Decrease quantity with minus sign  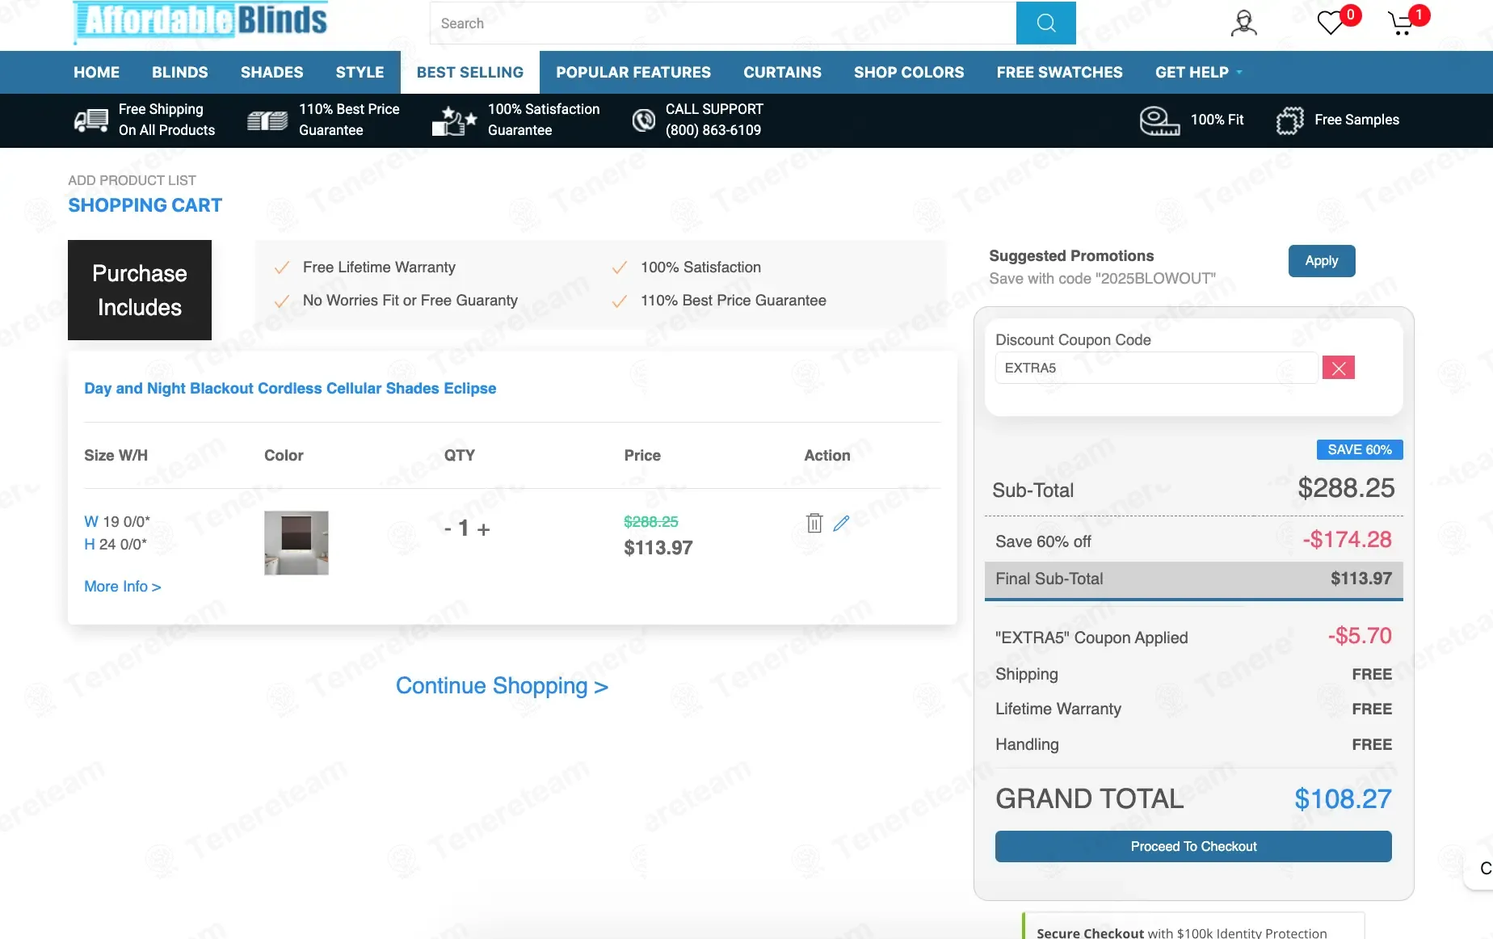click(448, 528)
